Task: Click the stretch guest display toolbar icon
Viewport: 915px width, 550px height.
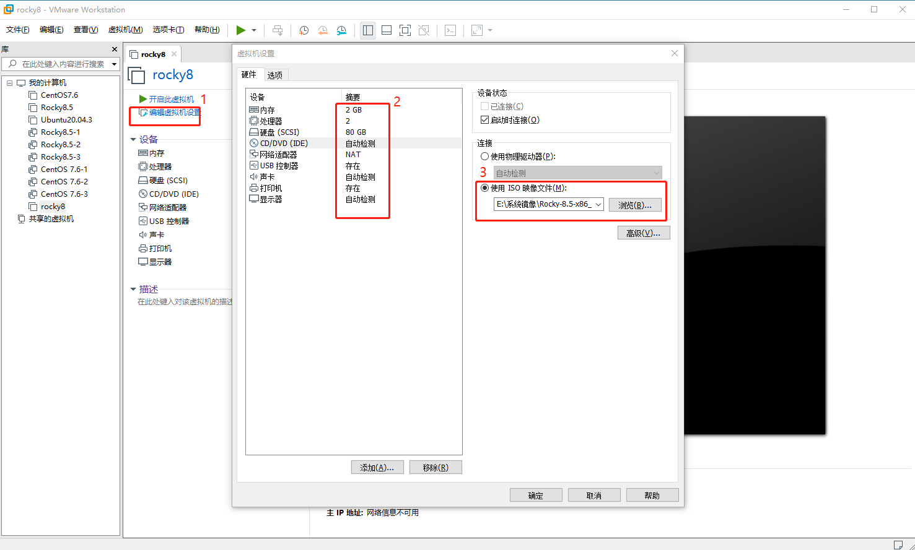Action: pos(477,30)
